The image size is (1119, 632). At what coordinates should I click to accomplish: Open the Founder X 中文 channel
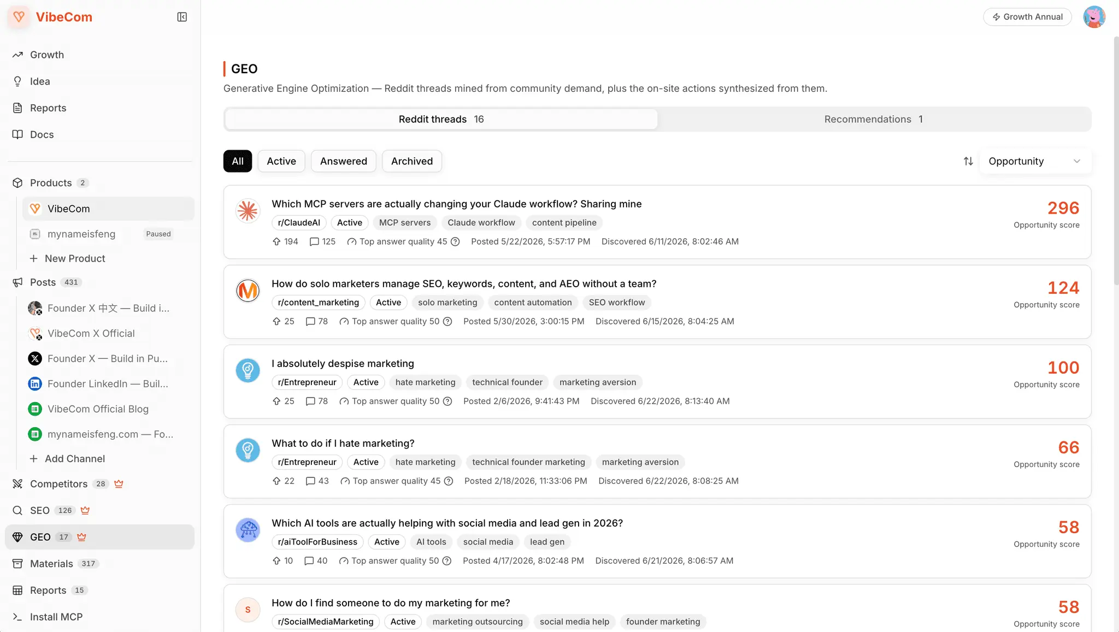click(x=108, y=308)
